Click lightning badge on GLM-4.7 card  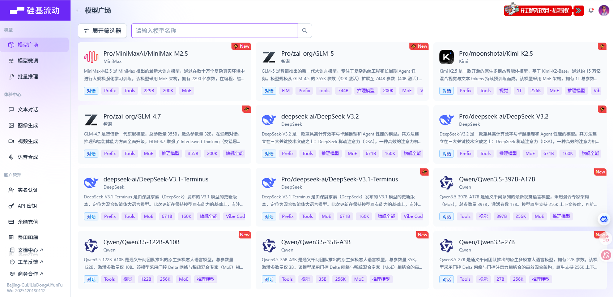[247, 109]
